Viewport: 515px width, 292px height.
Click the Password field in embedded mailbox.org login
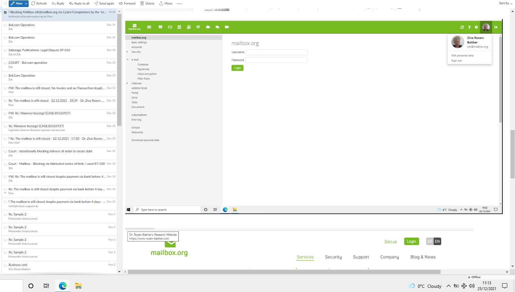pos(276,60)
